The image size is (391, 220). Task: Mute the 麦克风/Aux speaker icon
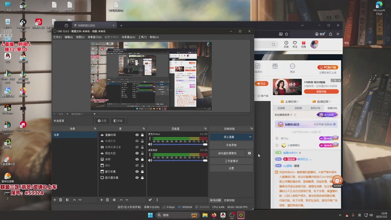150,144
